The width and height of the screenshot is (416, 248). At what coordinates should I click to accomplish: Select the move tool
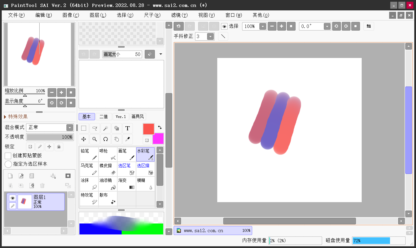tap(83, 139)
